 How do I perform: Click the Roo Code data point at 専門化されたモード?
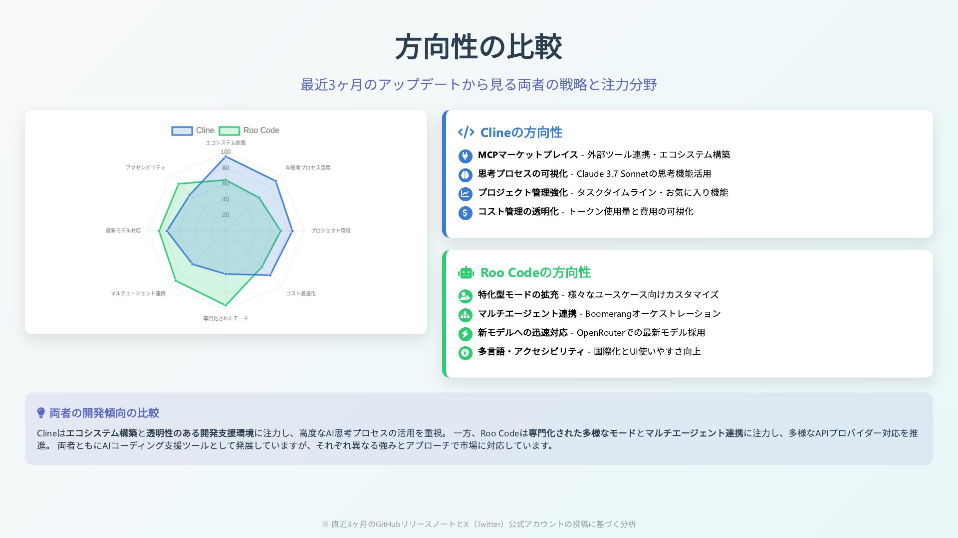click(226, 305)
